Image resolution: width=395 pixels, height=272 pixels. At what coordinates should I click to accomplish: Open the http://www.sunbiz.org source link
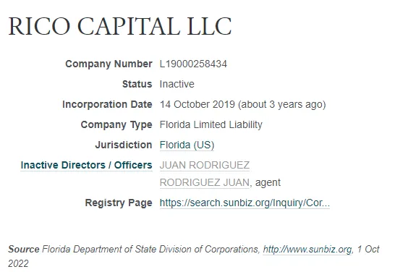307,250
